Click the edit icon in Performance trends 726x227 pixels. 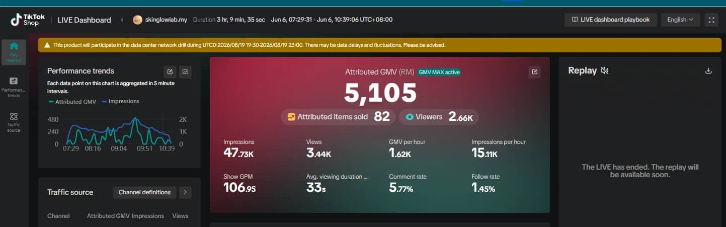[x=170, y=72]
